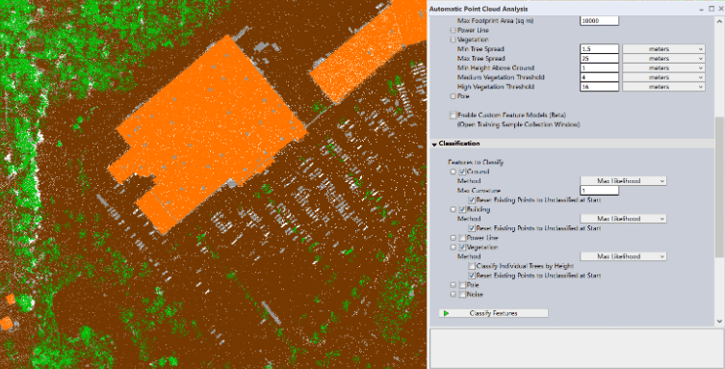Click the Max Footprint Area input field
Screen dimensions: 725x369
[599, 21]
